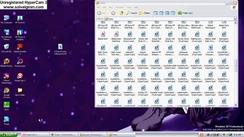Click the vertical scrollbar thumb
Image resolution: width=244 pixels, height=137 pixels.
tap(236, 65)
